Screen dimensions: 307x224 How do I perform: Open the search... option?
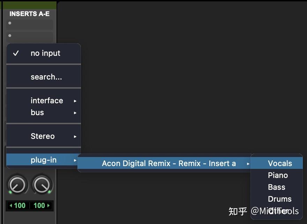click(43, 76)
